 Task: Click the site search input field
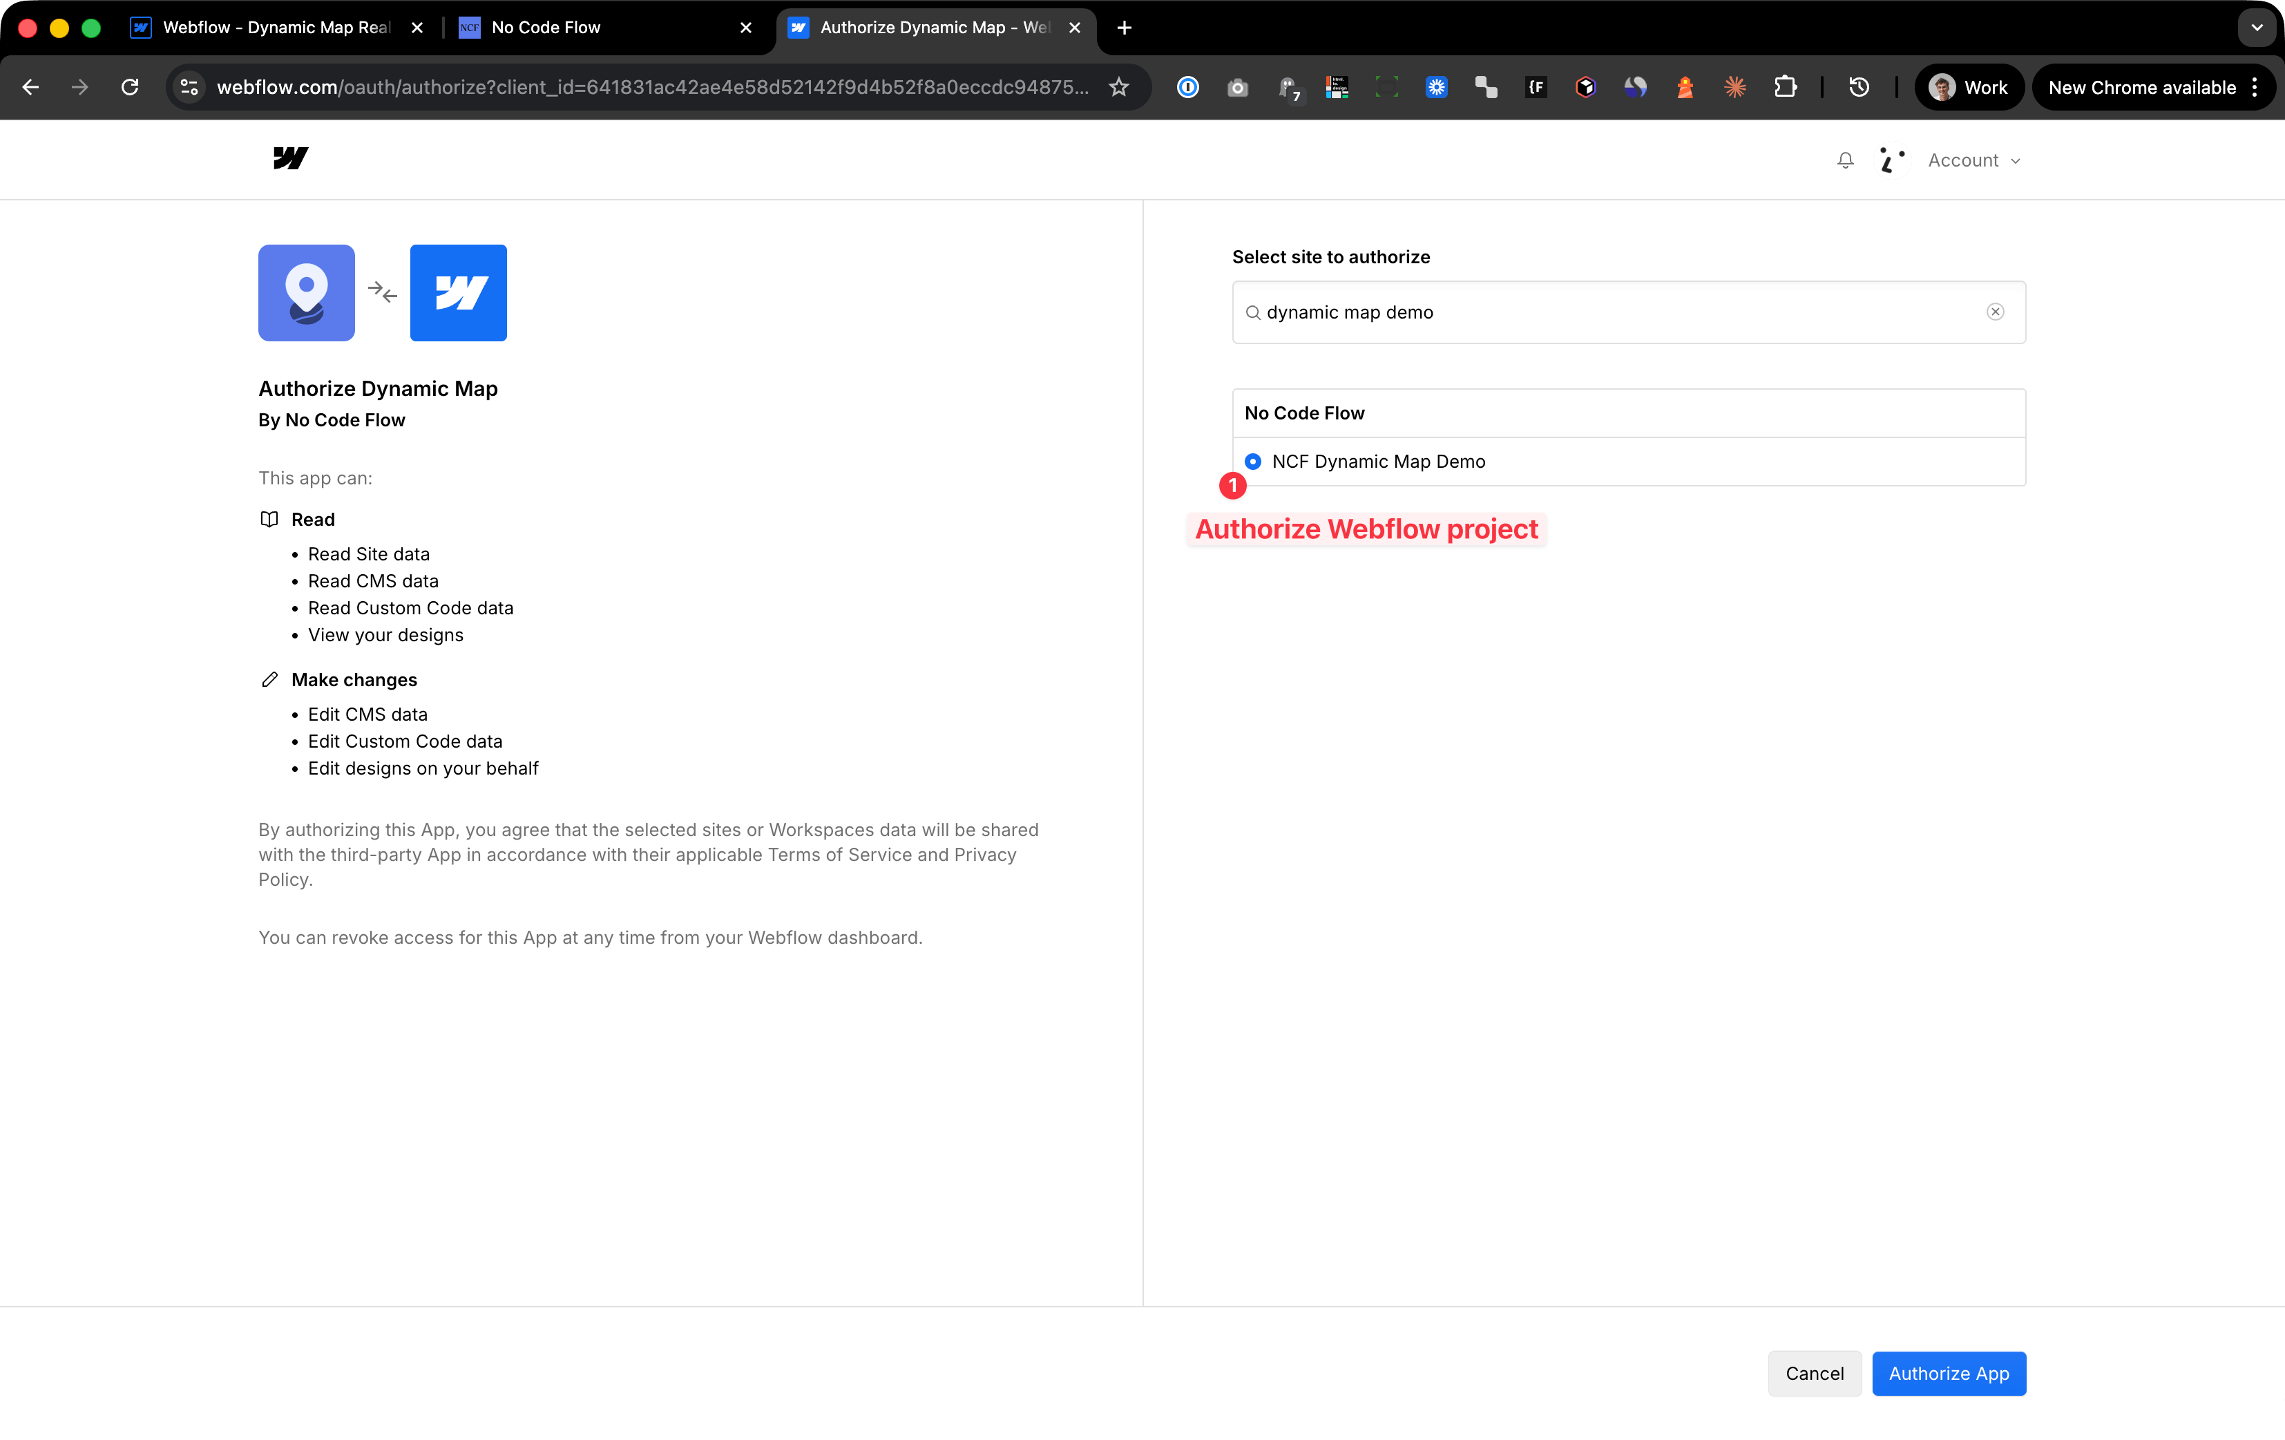pos(1627,312)
